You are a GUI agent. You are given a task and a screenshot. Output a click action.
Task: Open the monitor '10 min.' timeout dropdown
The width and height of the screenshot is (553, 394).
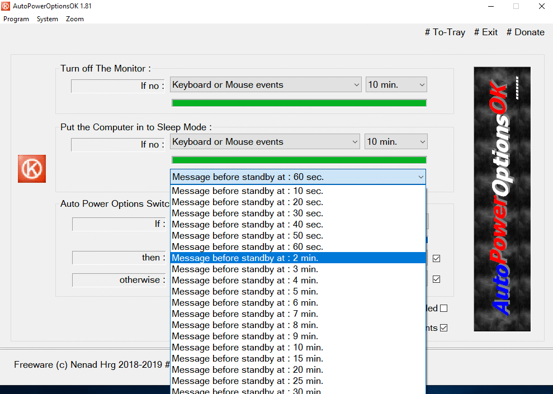(396, 85)
